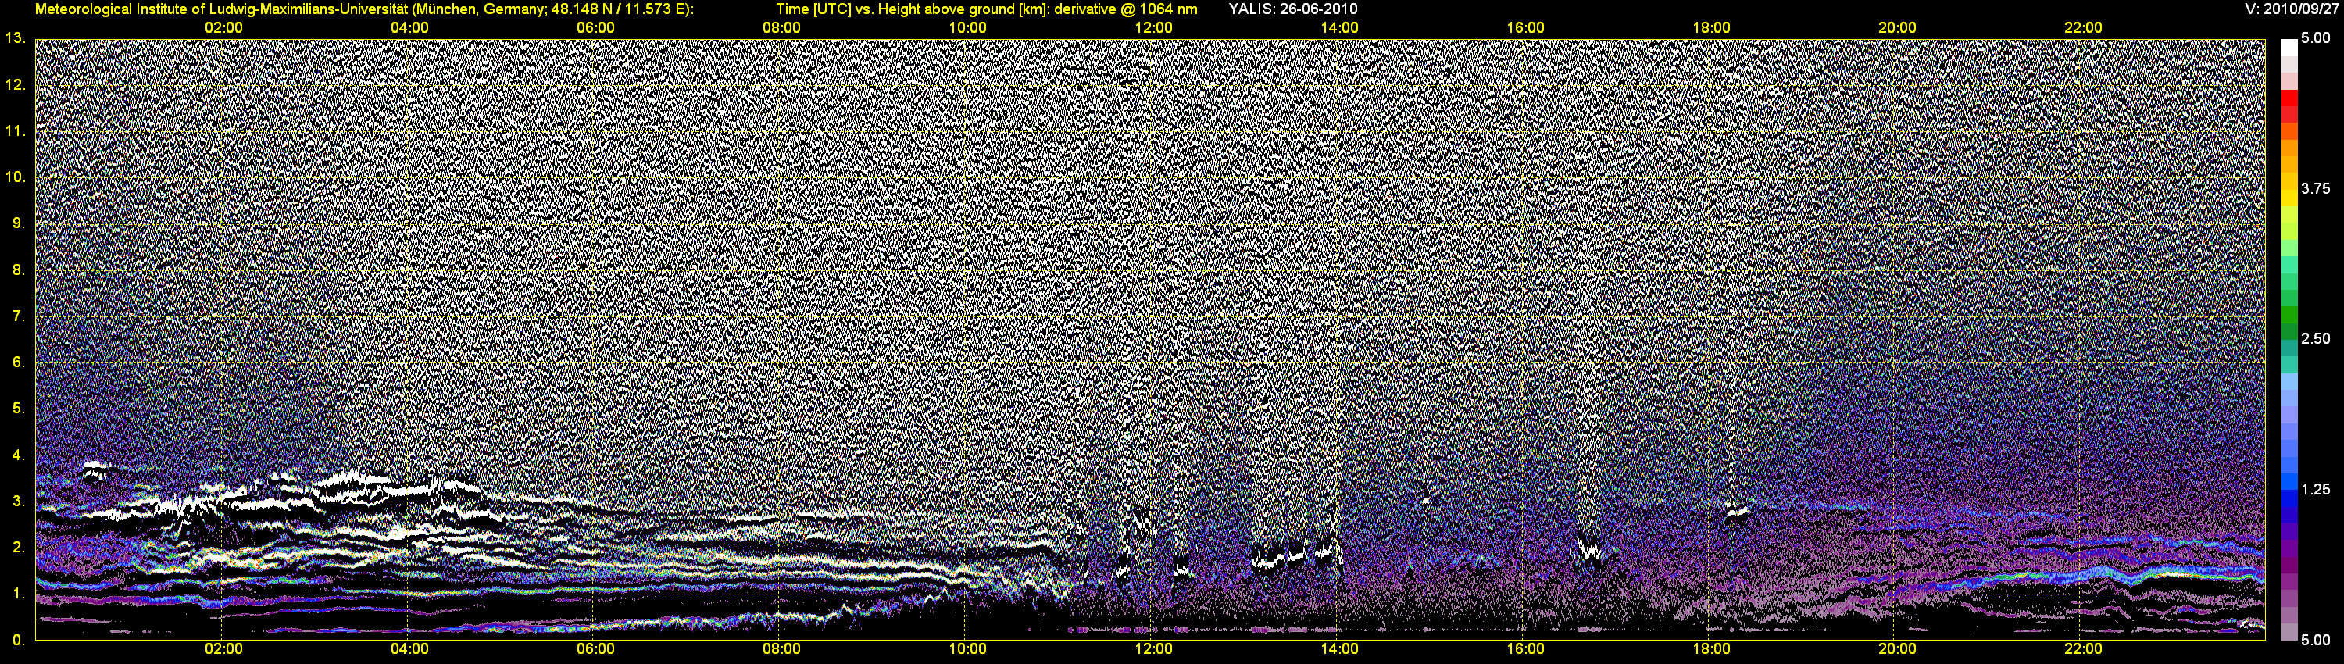The height and width of the screenshot is (664, 2344).
Task: Click the 06:00 label on the bottom time axis
Action: pos(595,648)
